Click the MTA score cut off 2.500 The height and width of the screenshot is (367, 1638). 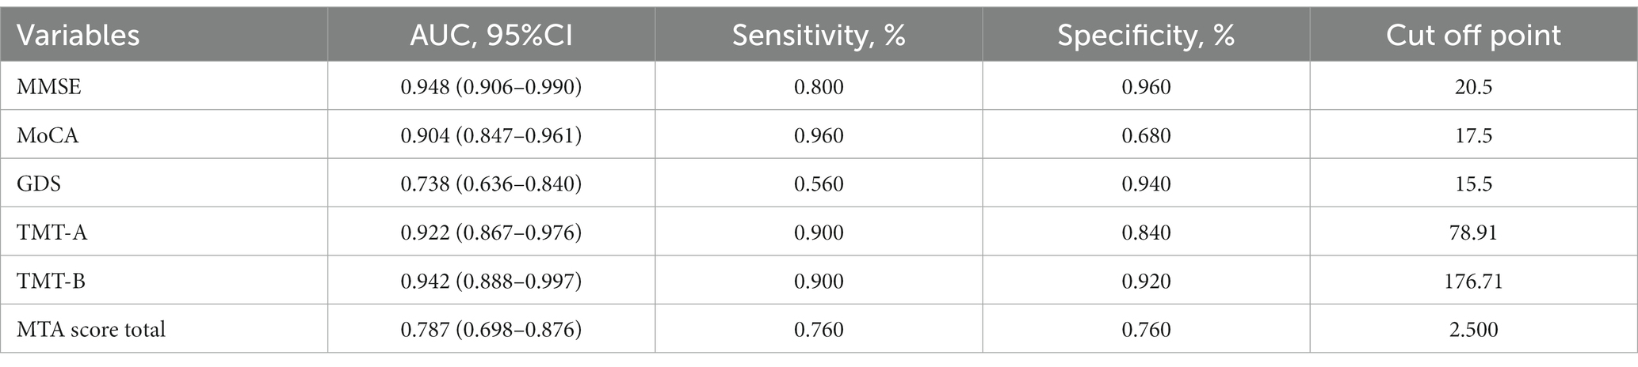[1474, 329]
